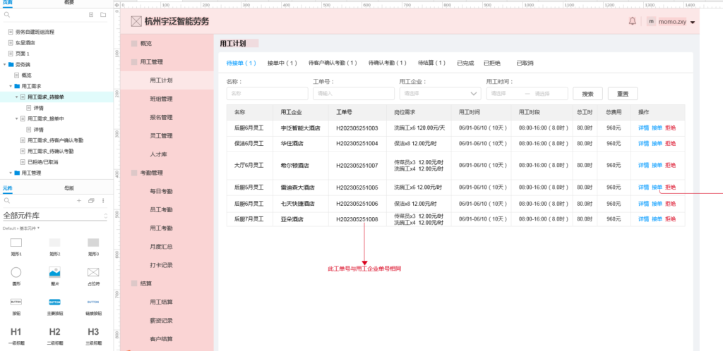The width and height of the screenshot is (723, 351).
Task: Click 详情 in the 亚朵酒店 row
Action: (x=643, y=219)
